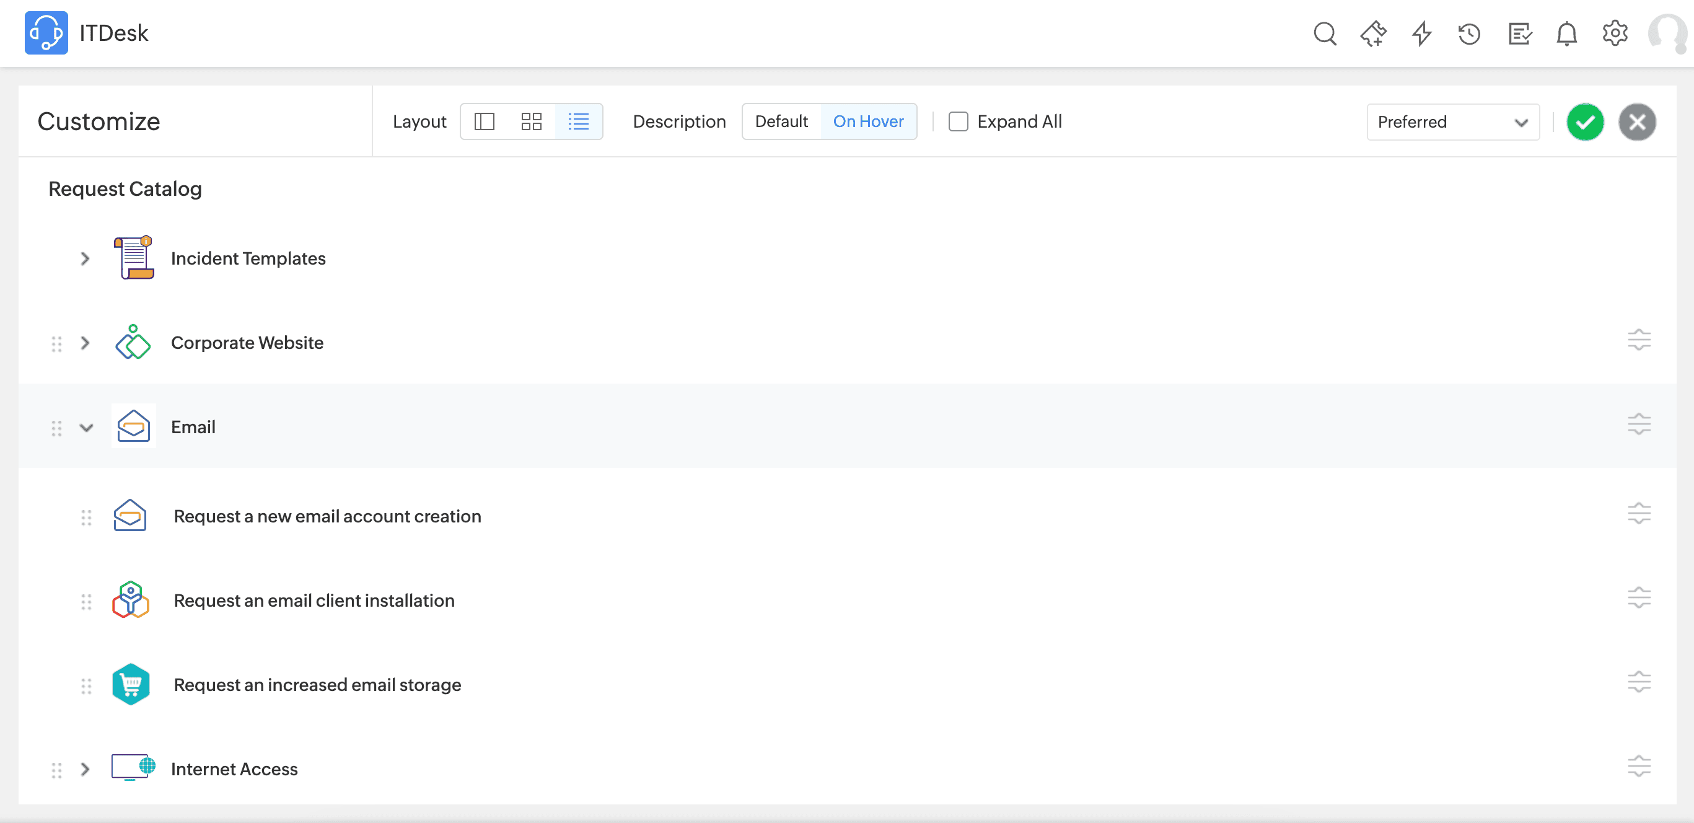Viewport: 1694px width, 823px height.
Task: Enable the Expand All checkbox
Action: pyautogui.click(x=958, y=121)
